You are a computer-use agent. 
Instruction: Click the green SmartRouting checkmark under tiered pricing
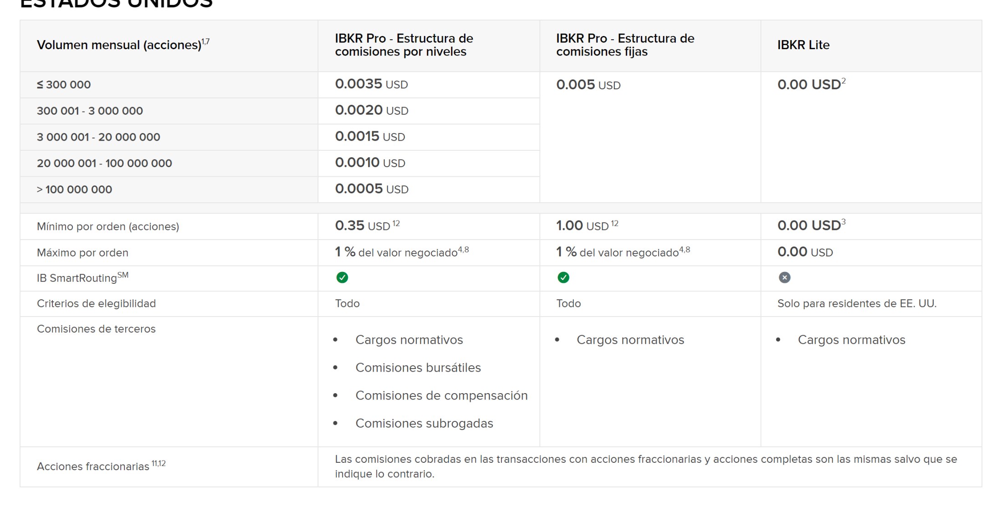(342, 277)
